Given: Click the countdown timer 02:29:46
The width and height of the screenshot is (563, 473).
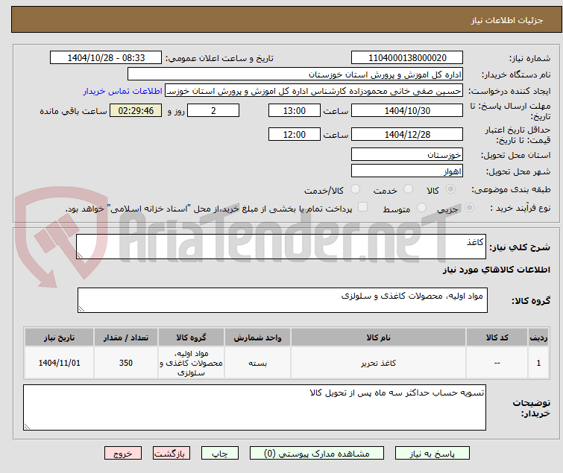Looking at the screenshot, I should coord(136,110).
